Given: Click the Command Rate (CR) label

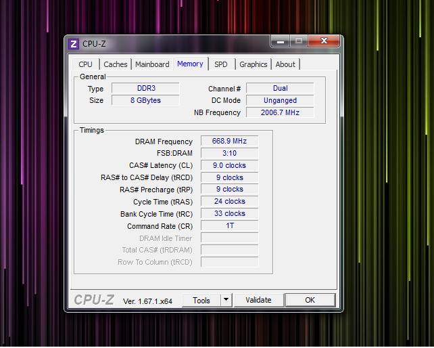Looking at the screenshot, I should (x=160, y=226).
